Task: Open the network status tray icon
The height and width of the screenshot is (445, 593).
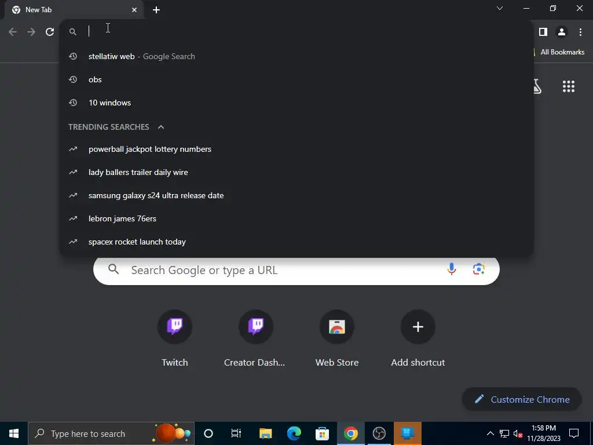Action: [504, 433]
